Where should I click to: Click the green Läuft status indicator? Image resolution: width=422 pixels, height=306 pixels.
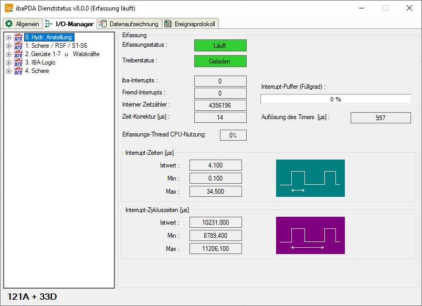(x=220, y=46)
